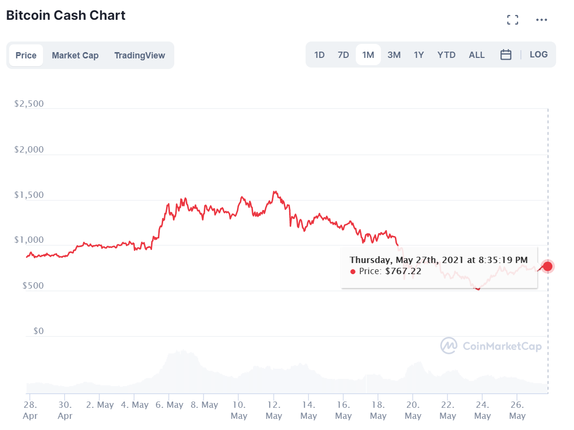
Task: Show full history with ALL
Action: click(x=476, y=55)
